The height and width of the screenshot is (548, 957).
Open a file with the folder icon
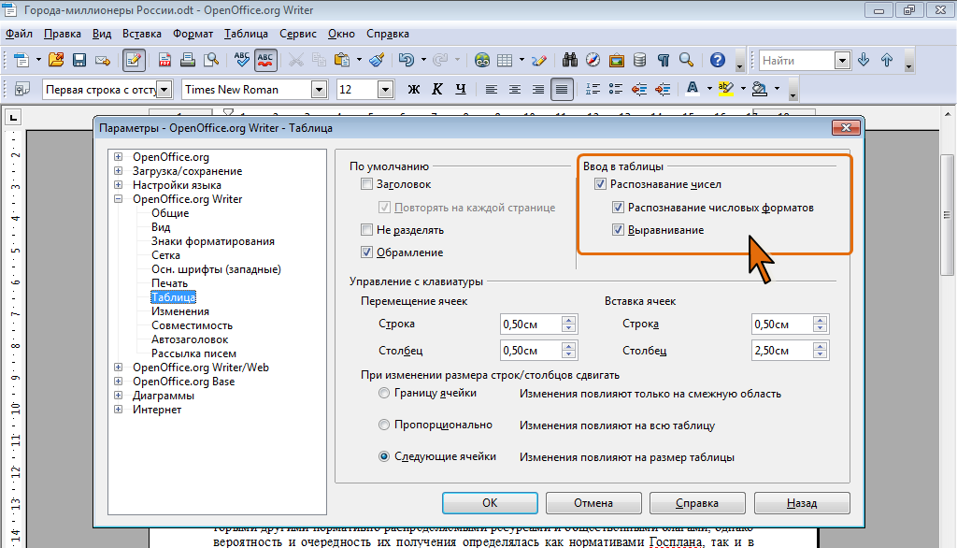point(56,60)
